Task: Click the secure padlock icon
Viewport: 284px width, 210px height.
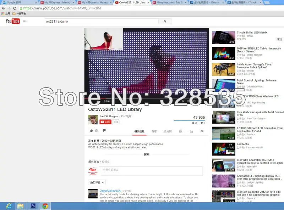Action: coord(21,8)
